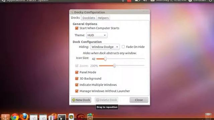Viewport: 214px width, 120px height.
Task: Click the Icon Size slider handle
Action: (105, 59)
